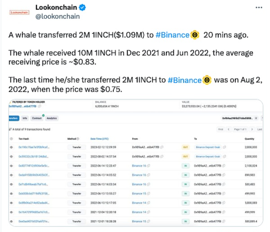Toggle Date Time (UTC) column format

tap(99, 139)
